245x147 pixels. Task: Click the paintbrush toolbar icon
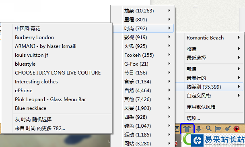pos(228,128)
